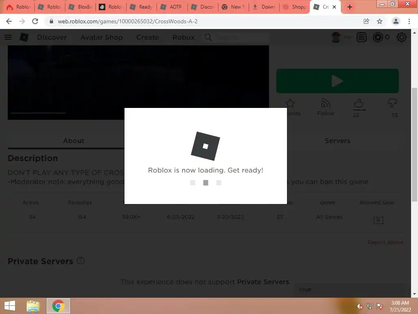Screen dimensions: 418x314
Task: Click the allowed gear disabled icon
Action: (x=378, y=220)
